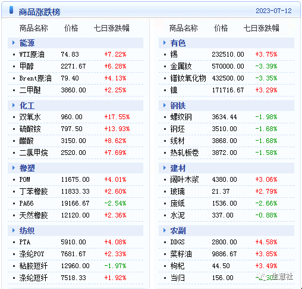Click the 玻璃 price 21.37
Image resolution: width=302 pixels, height=289 pixels.
pyautogui.click(x=221, y=191)
